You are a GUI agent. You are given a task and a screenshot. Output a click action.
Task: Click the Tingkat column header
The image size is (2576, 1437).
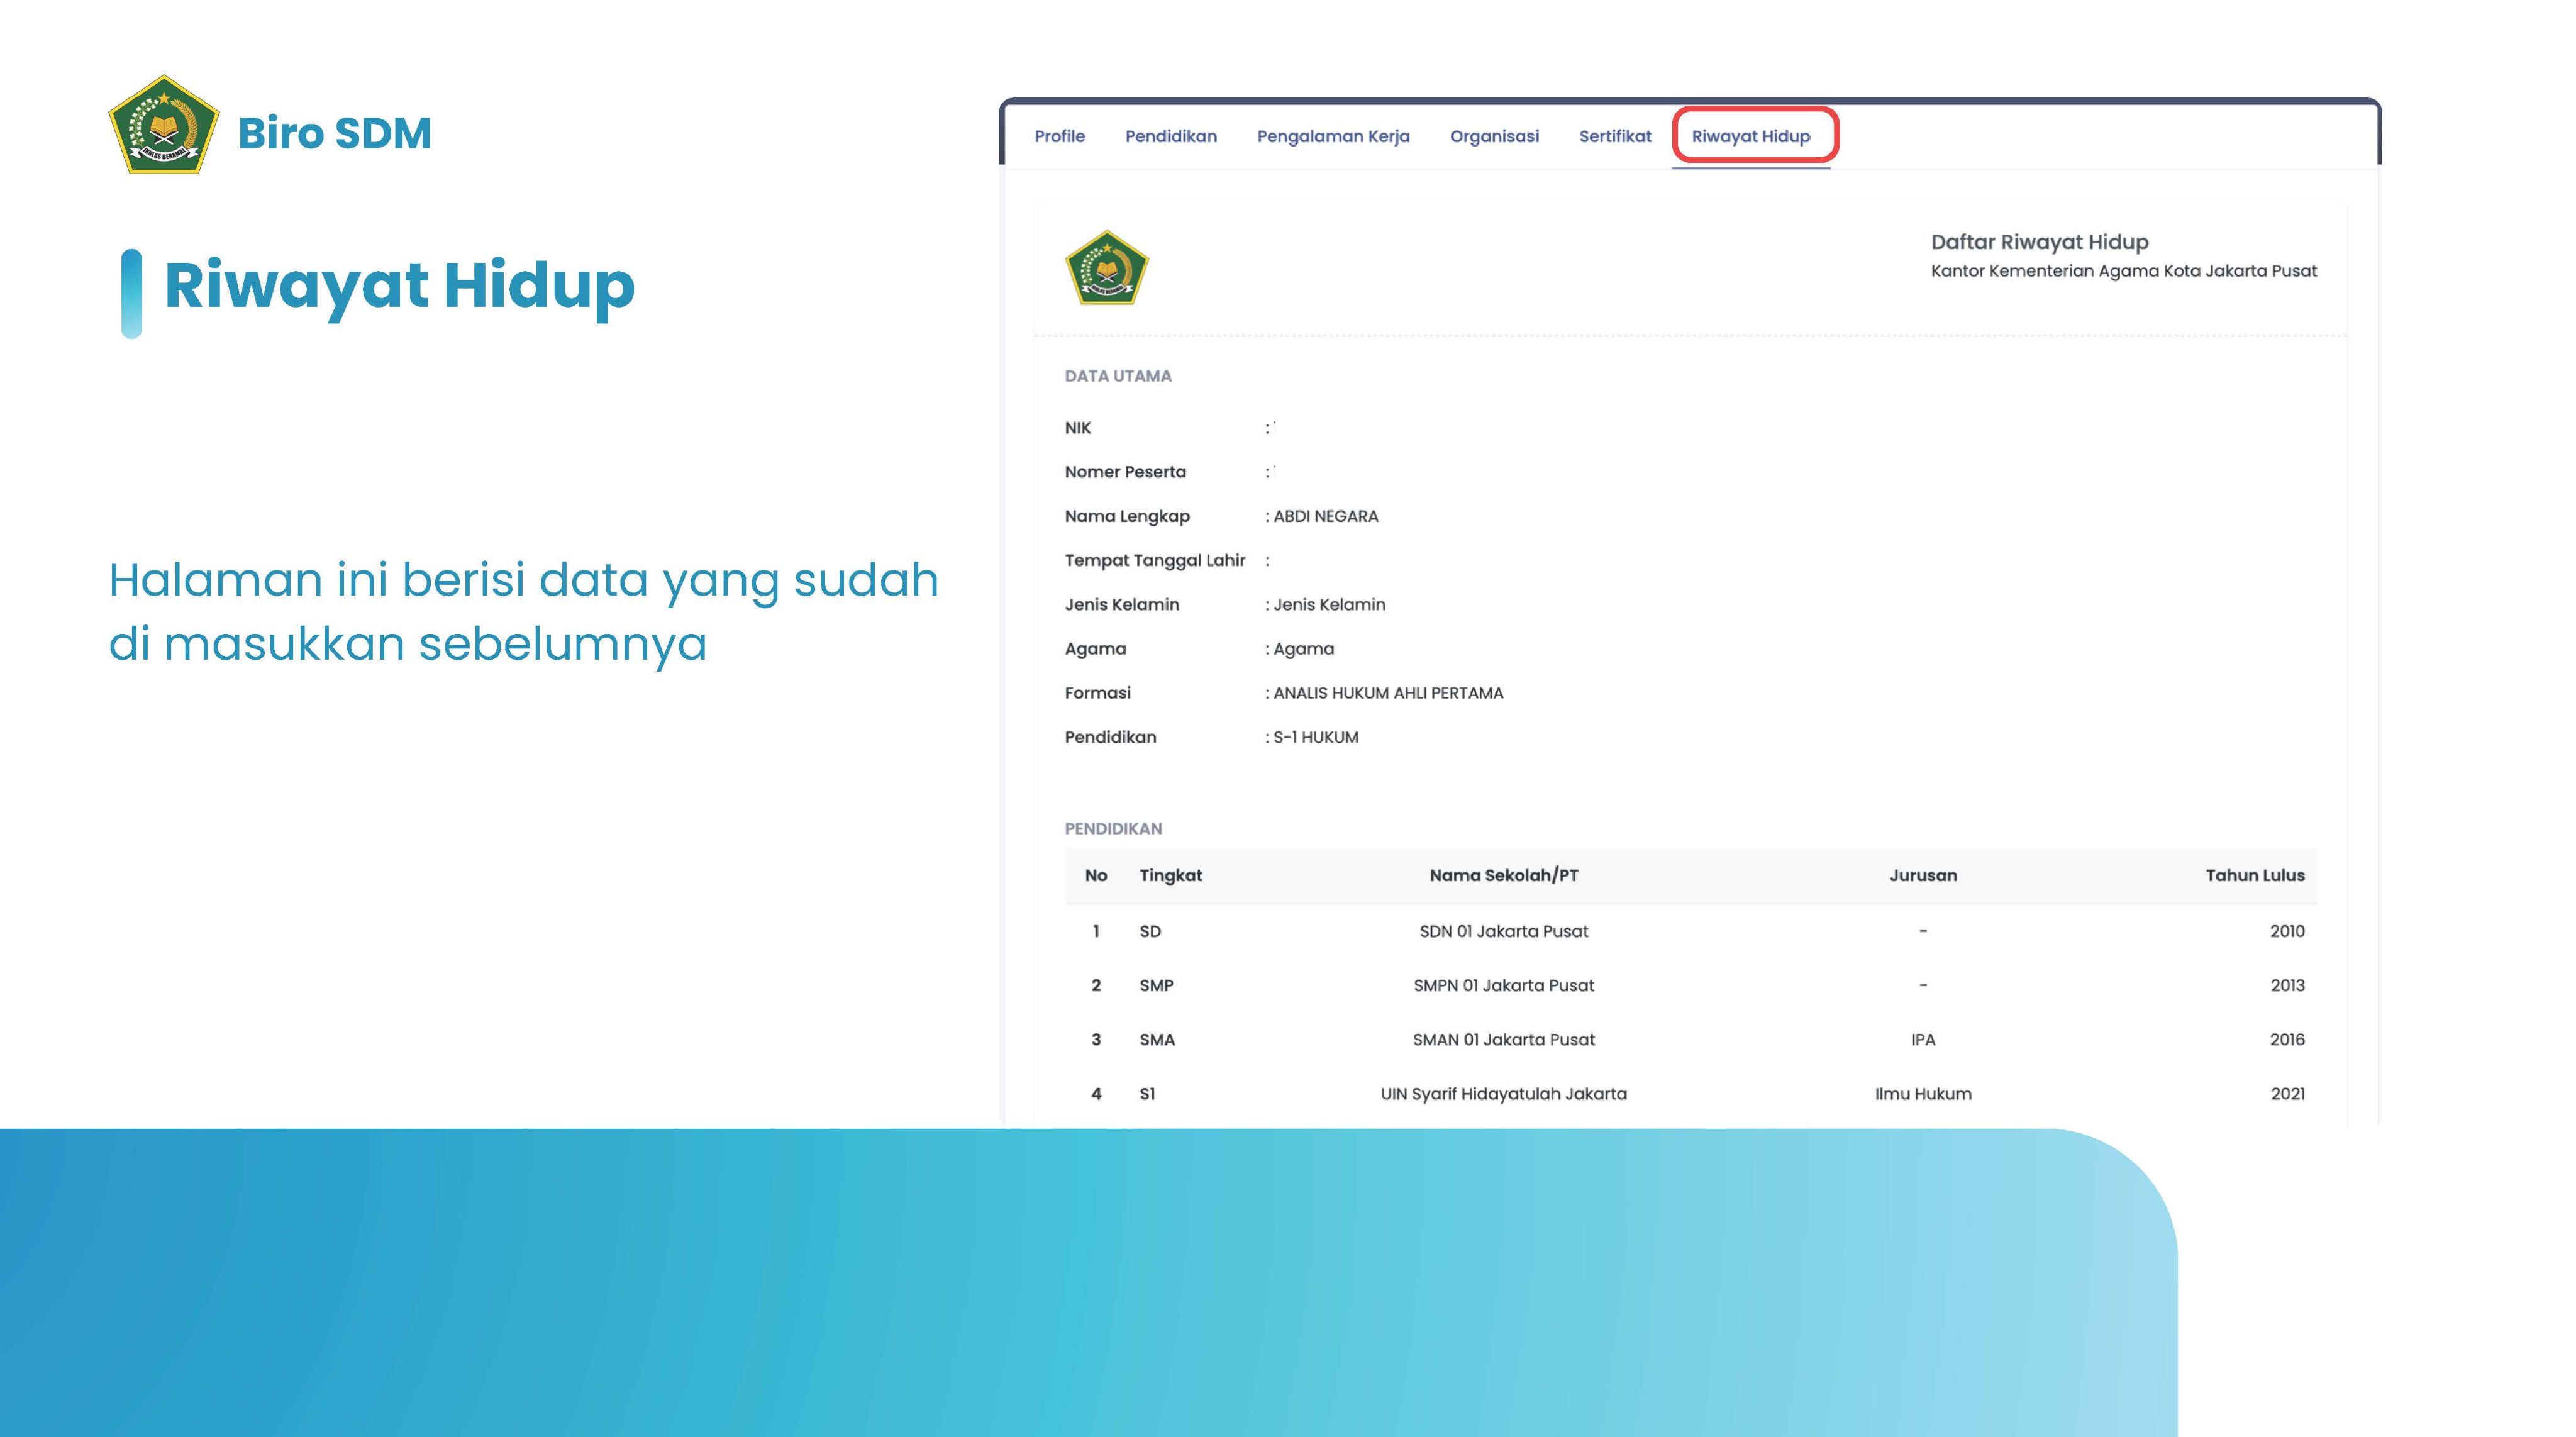pos(1171,876)
